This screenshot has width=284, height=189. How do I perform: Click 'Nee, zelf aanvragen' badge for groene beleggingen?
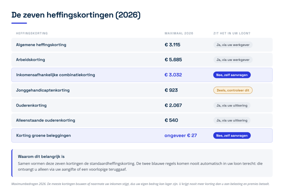click(232, 135)
